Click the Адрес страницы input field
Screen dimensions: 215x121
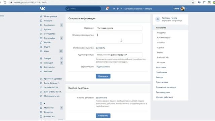119,55
